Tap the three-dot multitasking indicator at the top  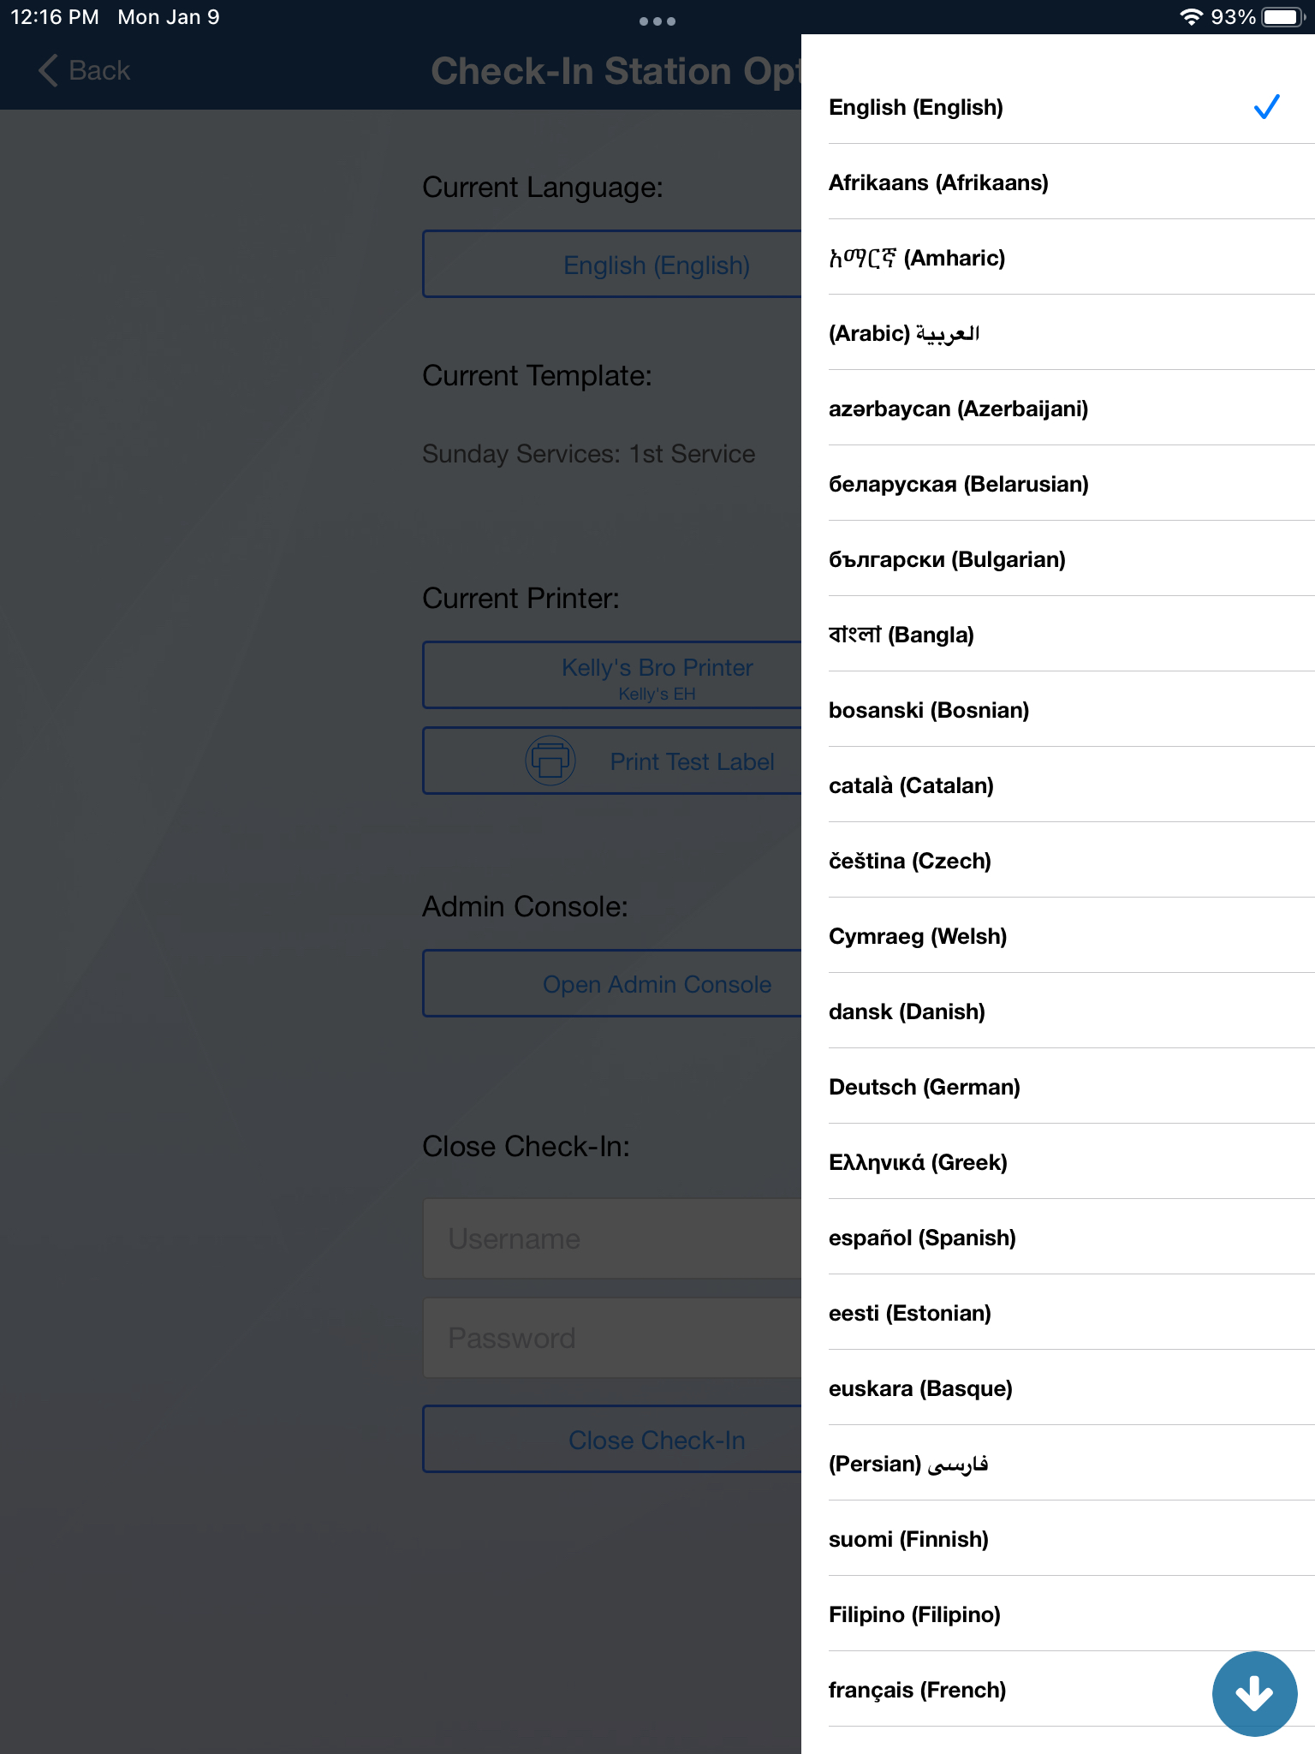[x=657, y=21]
